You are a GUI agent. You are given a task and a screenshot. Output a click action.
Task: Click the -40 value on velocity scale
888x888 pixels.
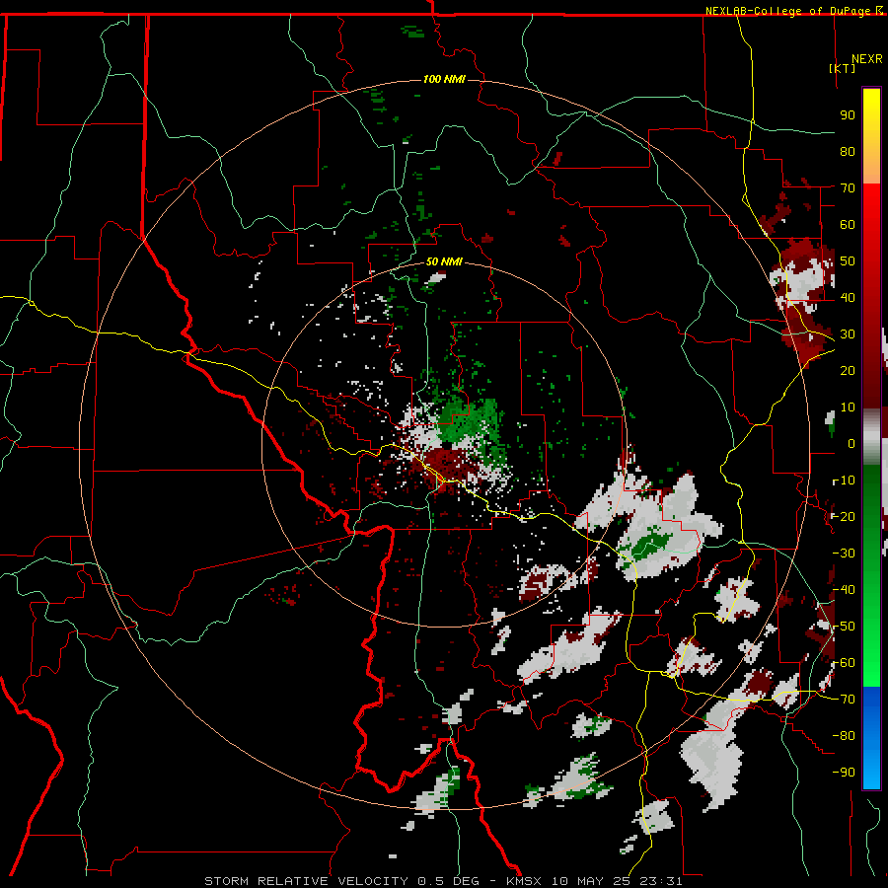coord(844,590)
